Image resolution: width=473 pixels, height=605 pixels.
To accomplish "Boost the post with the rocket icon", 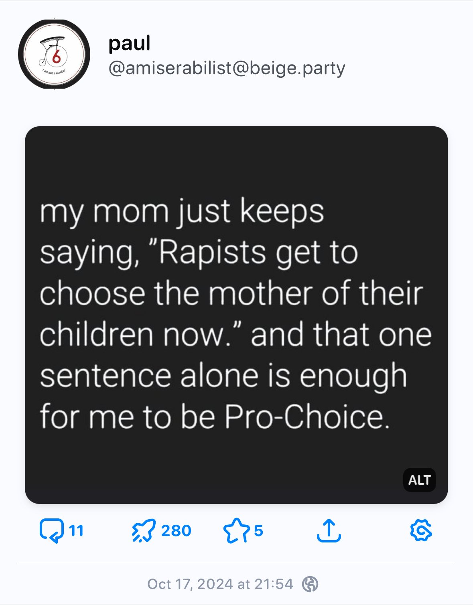I will click(x=143, y=530).
